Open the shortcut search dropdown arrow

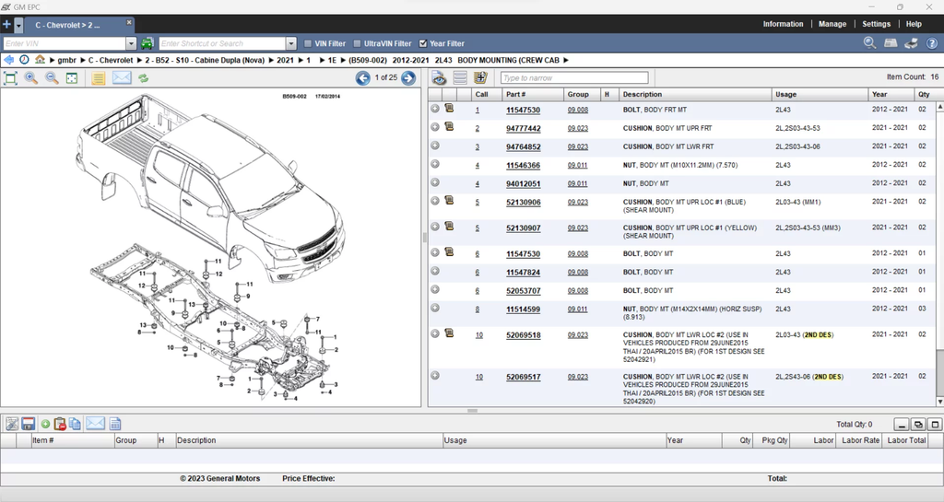pyautogui.click(x=292, y=43)
